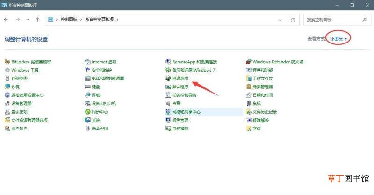Go up one level with up arrow

(x=37, y=20)
